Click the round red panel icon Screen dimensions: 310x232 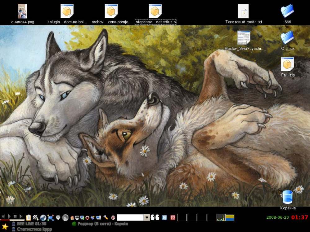click(113, 218)
